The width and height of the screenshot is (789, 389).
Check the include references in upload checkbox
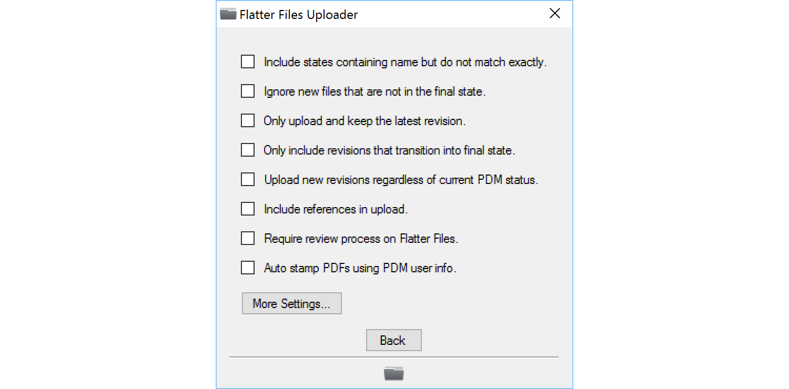point(248,209)
